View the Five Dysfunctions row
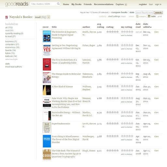167x167 pixels. coord(156,60)
